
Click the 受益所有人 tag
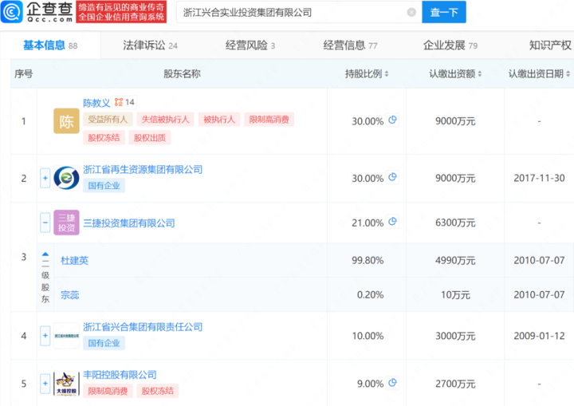click(108, 120)
